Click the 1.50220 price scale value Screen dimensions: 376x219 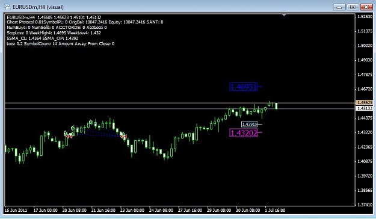pos(365,45)
